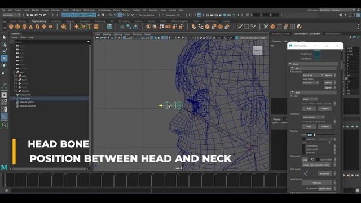Viewport: 361px width, 203px height.
Task: Click the ToCamera button
Action: click(x=325, y=174)
